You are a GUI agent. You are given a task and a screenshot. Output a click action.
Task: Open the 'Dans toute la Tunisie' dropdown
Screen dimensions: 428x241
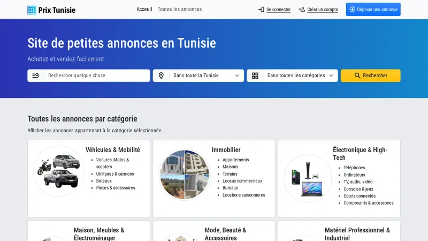click(x=206, y=76)
